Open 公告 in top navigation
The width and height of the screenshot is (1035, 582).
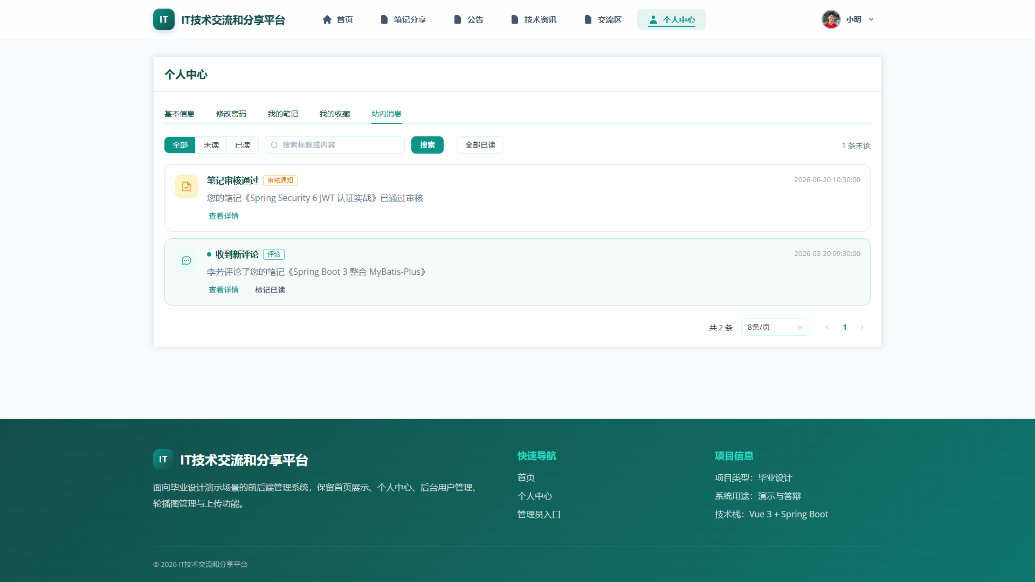point(468,19)
